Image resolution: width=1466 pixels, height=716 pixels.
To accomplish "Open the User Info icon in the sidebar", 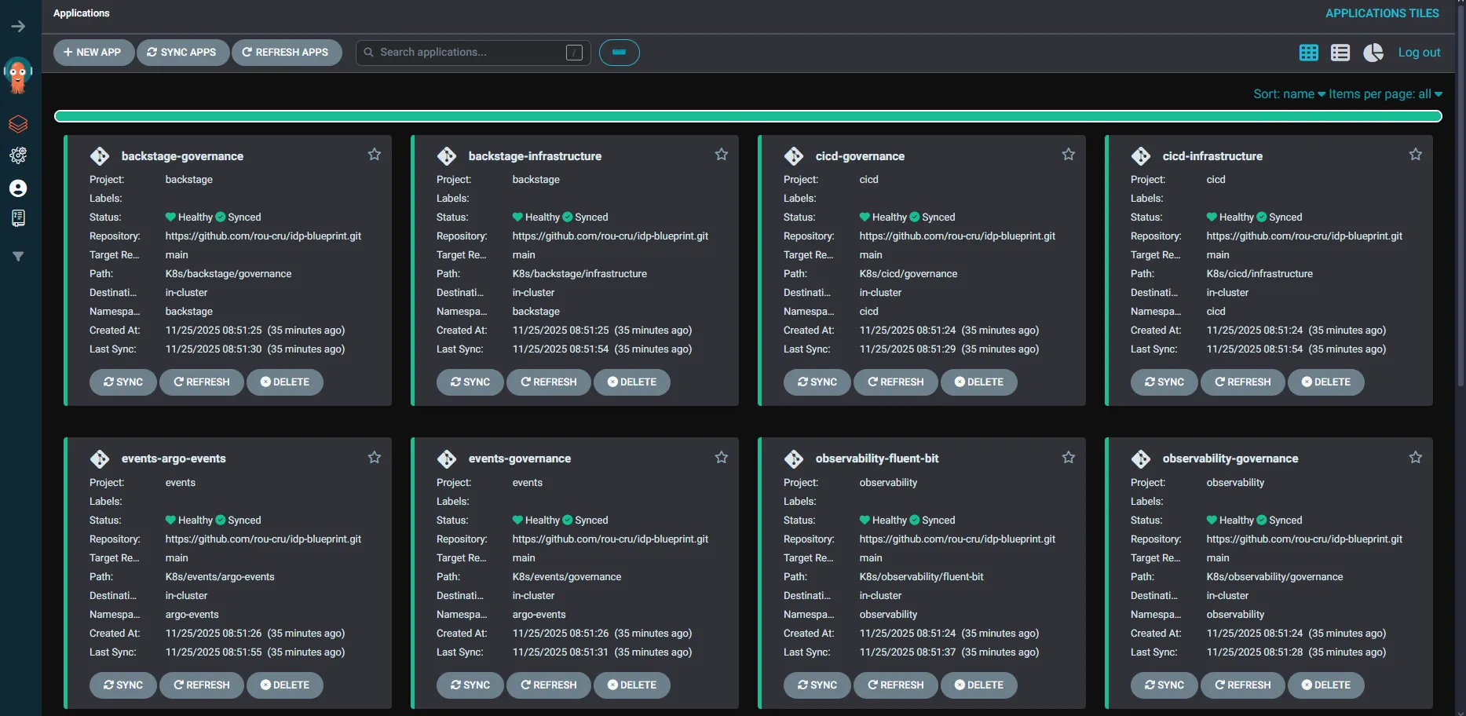I will coord(18,188).
